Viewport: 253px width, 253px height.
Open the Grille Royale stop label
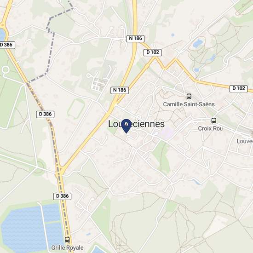pyautogui.click(x=67, y=247)
